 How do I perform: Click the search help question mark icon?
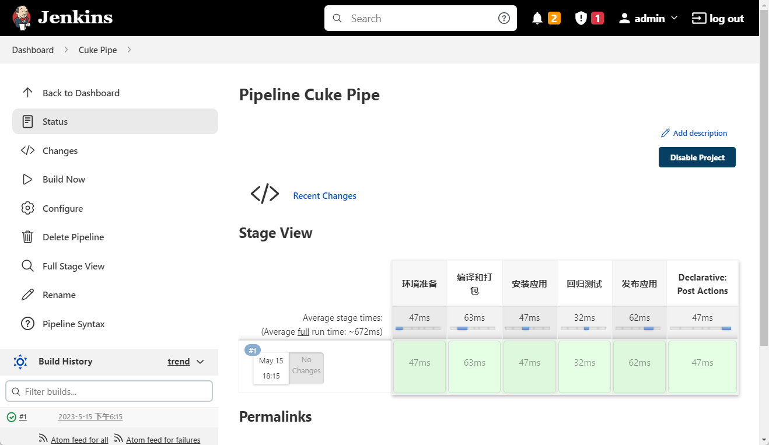tap(504, 18)
